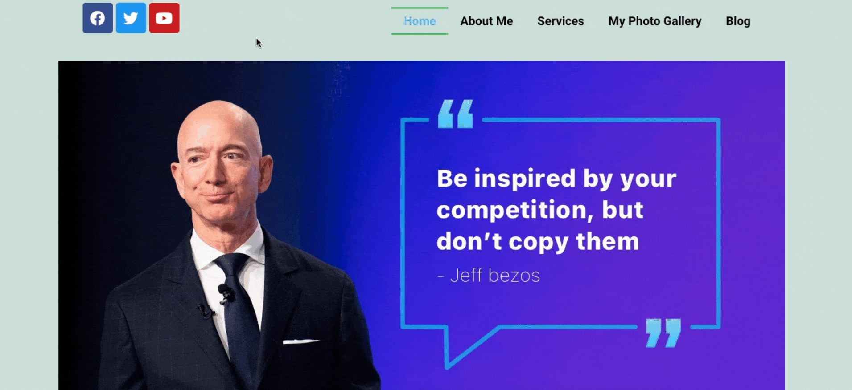
Task: Open the red YouTube icon link
Action: [164, 18]
